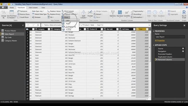Open settings gear for Source step
Viewport: 188px width, 106px height.
pyautogui.click(x=183, y=48)
